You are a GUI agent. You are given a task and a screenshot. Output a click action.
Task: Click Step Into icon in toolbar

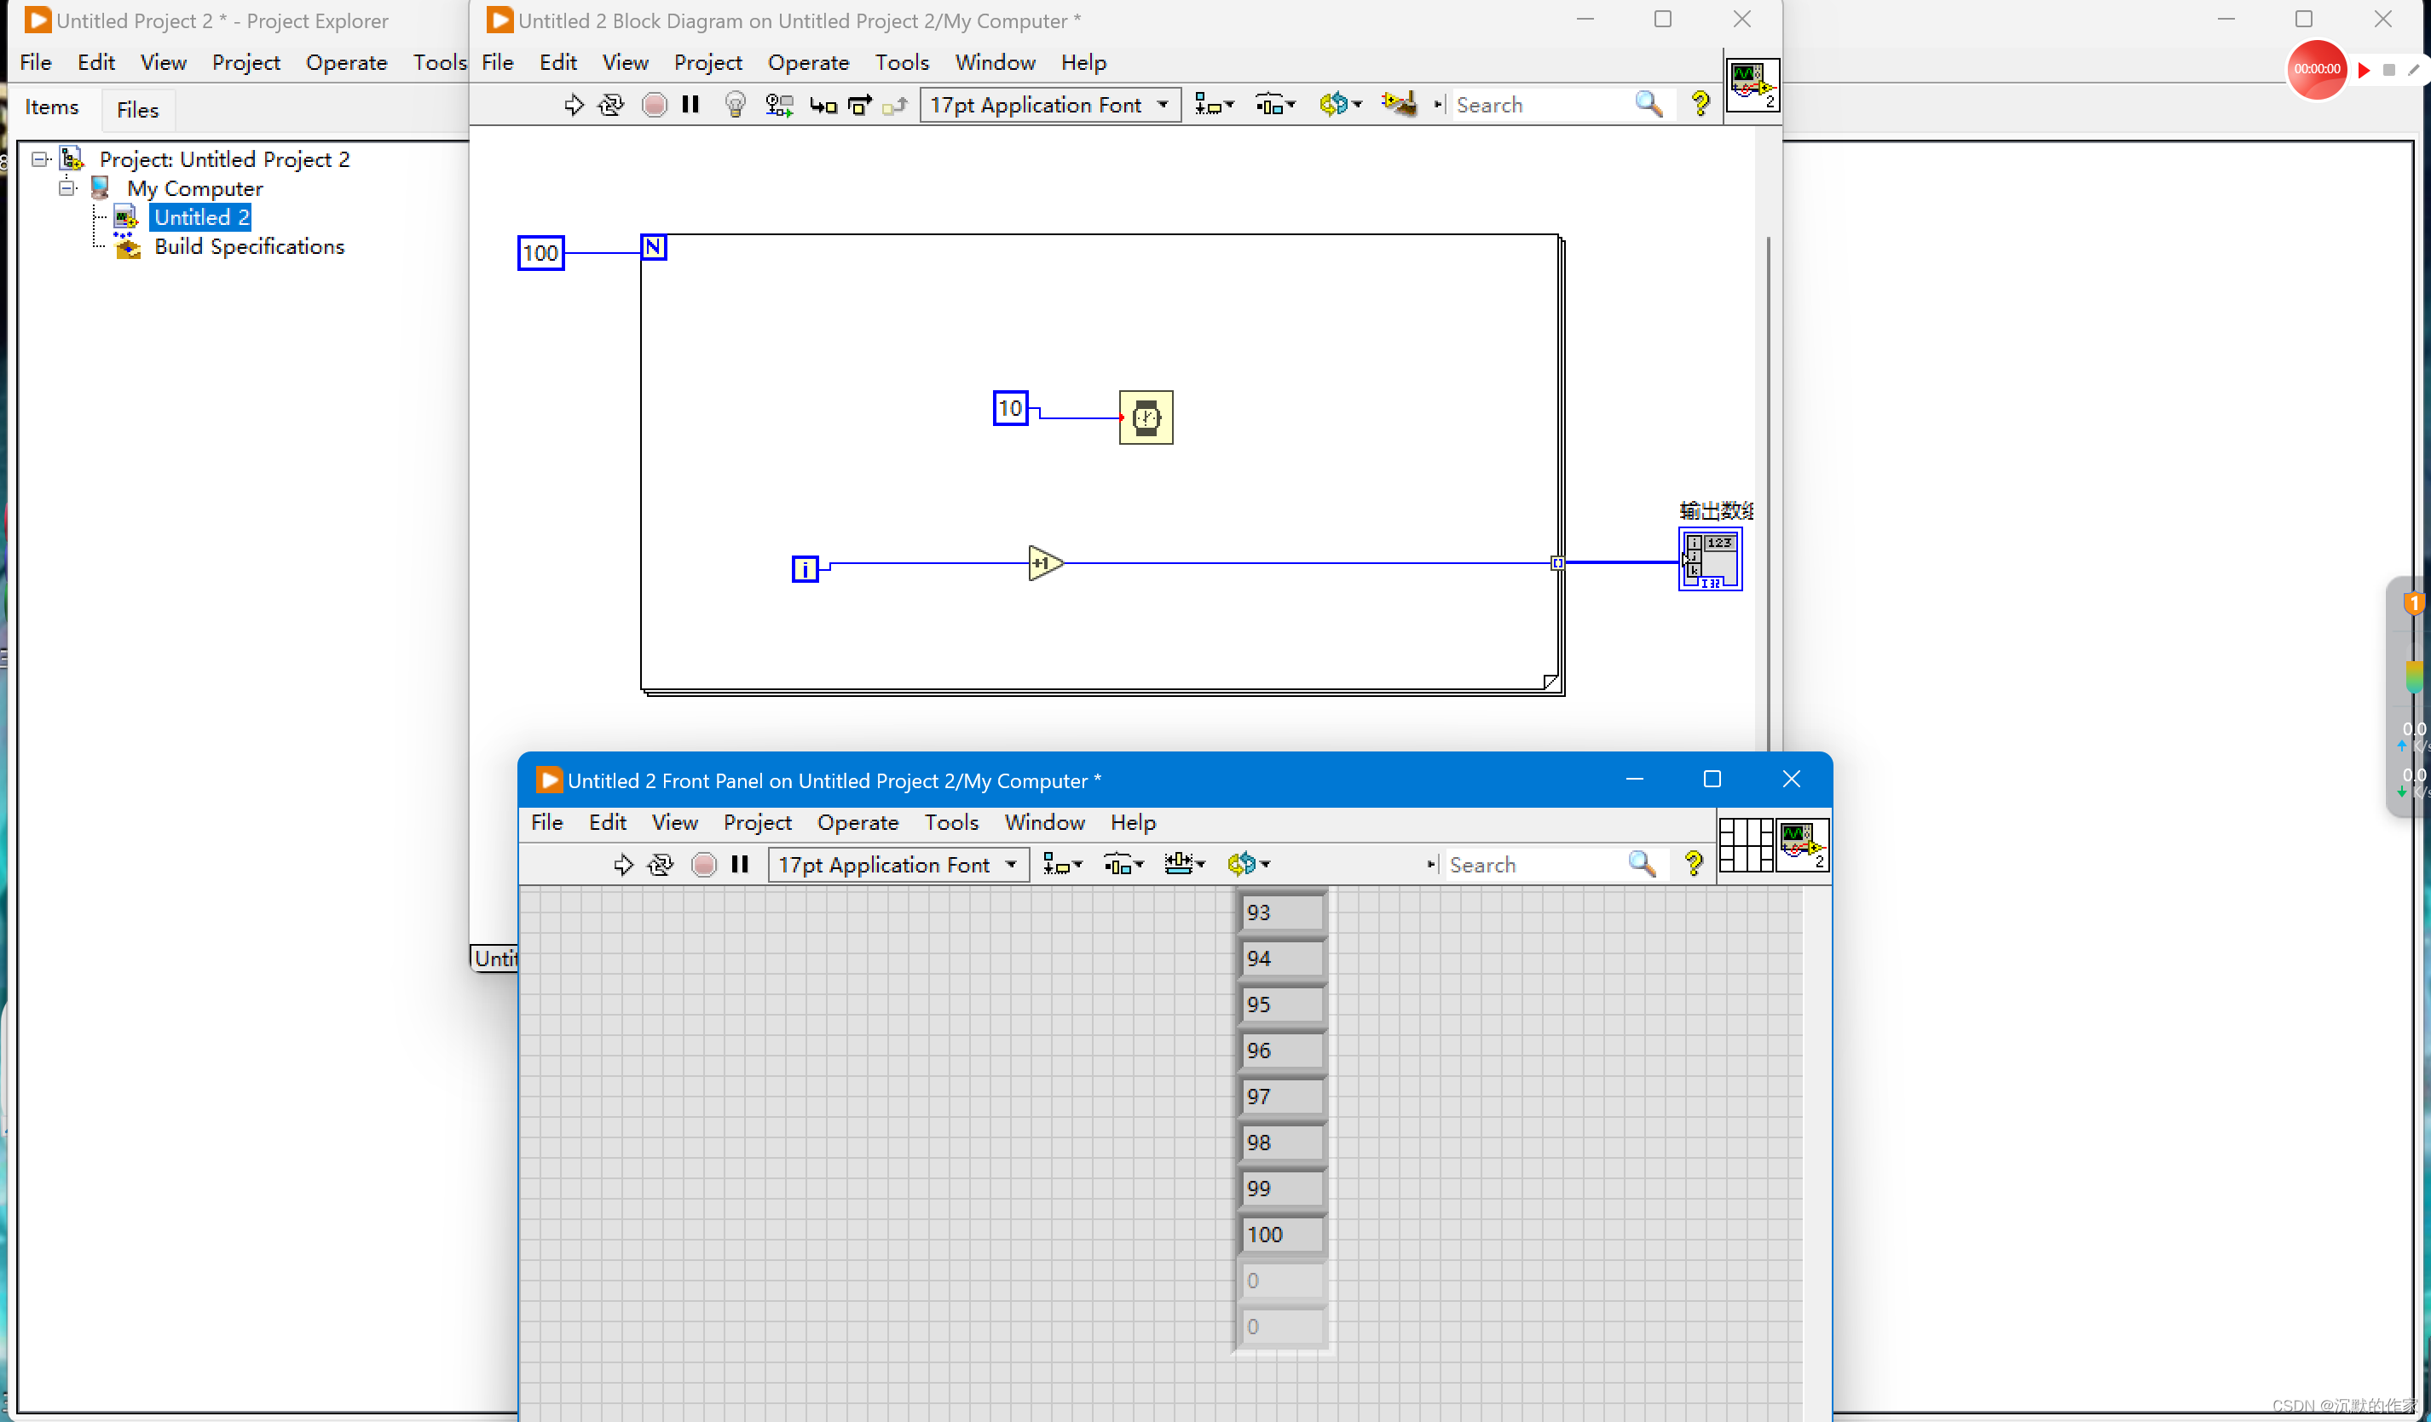click(823, 104)
